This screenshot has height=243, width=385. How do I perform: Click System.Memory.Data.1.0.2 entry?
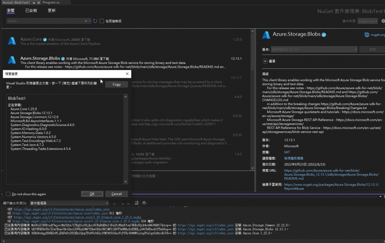tap(30, 133)
